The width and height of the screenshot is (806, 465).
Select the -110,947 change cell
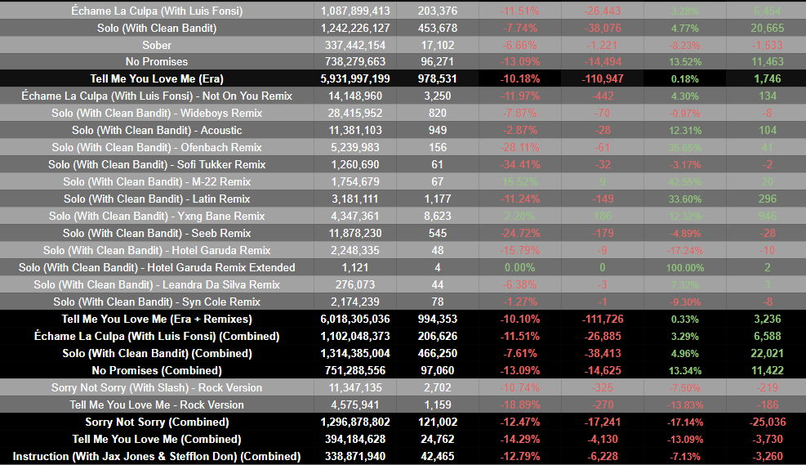tap(603, 78)
